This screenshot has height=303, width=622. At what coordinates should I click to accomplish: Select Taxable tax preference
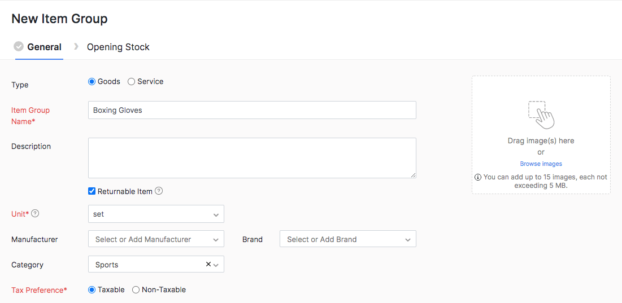tap(92, 289)
